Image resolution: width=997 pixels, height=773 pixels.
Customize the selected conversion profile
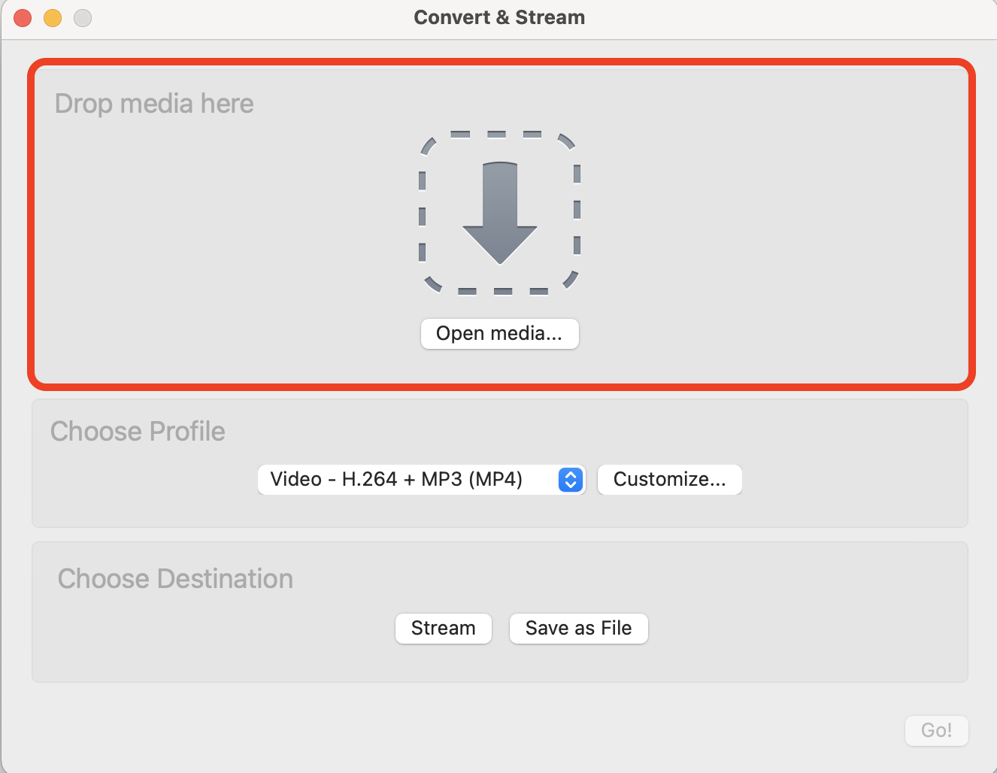point(669,479)
